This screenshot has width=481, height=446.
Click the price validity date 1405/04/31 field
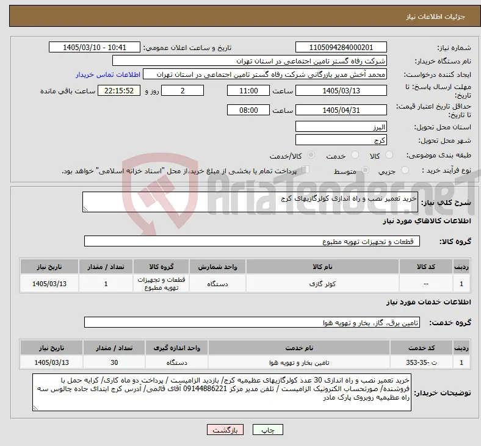click(341, 110)
